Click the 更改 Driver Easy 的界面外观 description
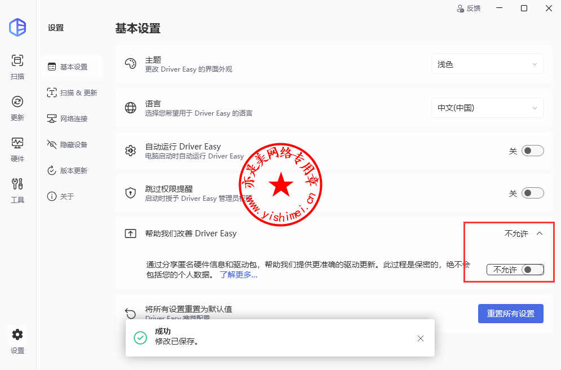Screen dimensions: 561x370 188,69
